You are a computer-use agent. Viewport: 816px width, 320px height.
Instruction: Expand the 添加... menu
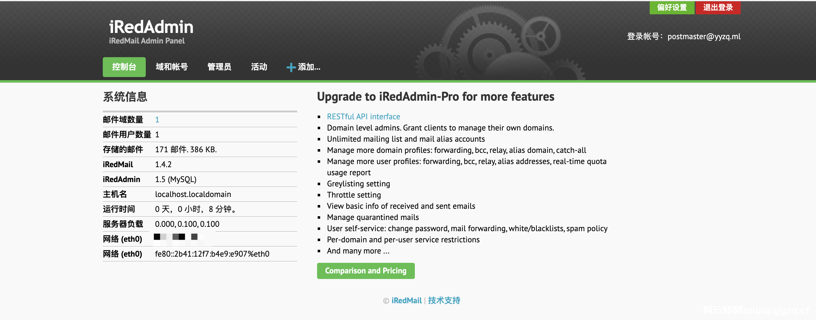coord(303,67)
